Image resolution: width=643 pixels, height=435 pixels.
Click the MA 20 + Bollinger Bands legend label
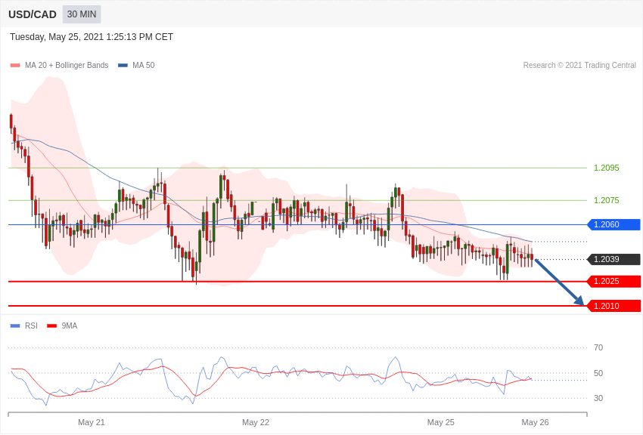(x=67, y=65)
